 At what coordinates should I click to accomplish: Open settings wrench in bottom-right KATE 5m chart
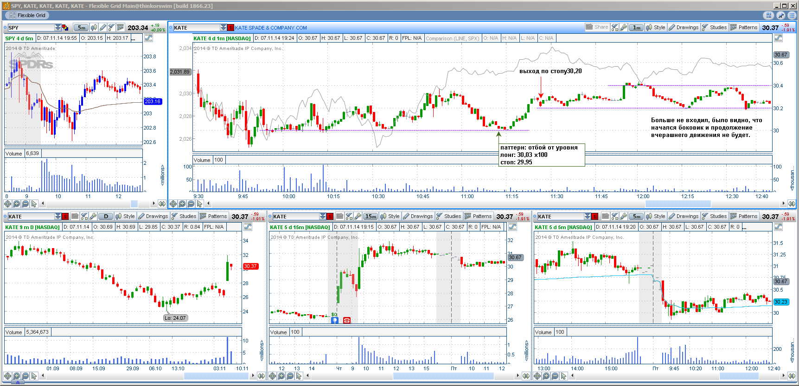[623, 217]
